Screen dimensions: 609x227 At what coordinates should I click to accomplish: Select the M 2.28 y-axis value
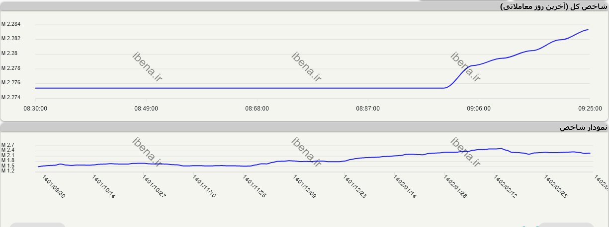coord(9,53)
